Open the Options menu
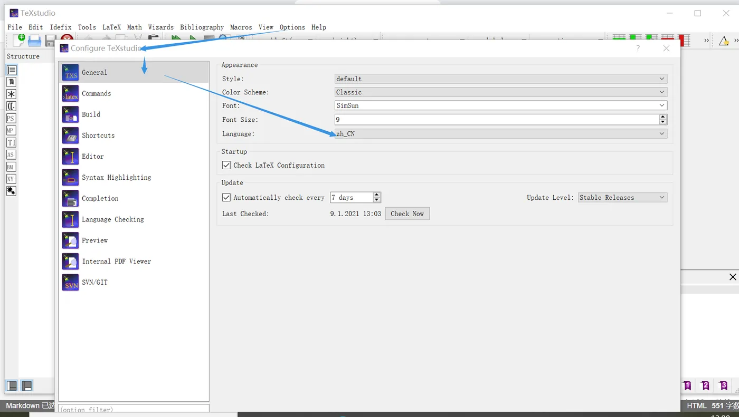Image resolution: width=739 pixels, height=417 pixels. point(292,27)
